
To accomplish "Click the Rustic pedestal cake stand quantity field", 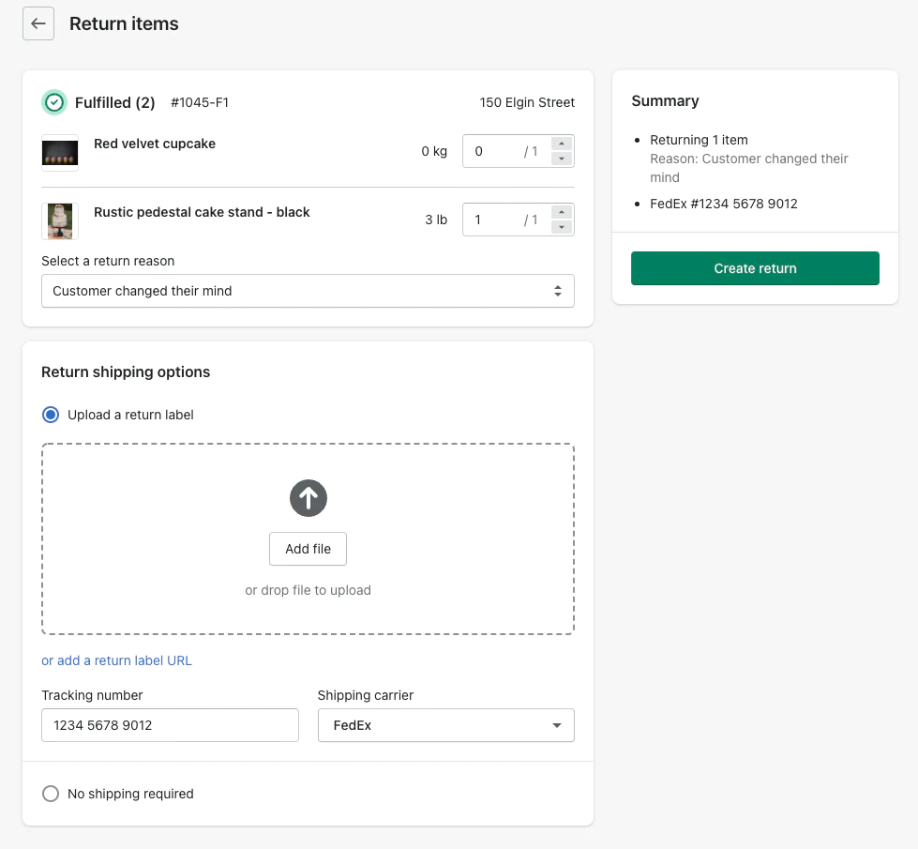I will 495,220.
